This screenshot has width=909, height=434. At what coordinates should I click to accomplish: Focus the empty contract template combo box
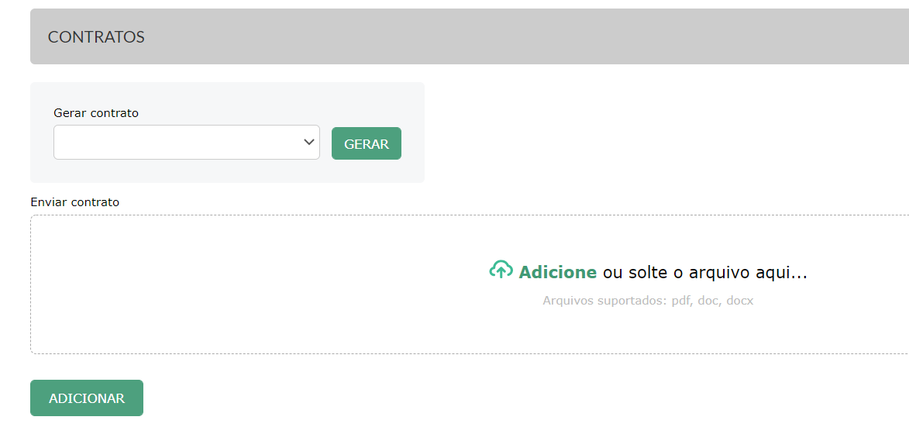click(187, 142)
